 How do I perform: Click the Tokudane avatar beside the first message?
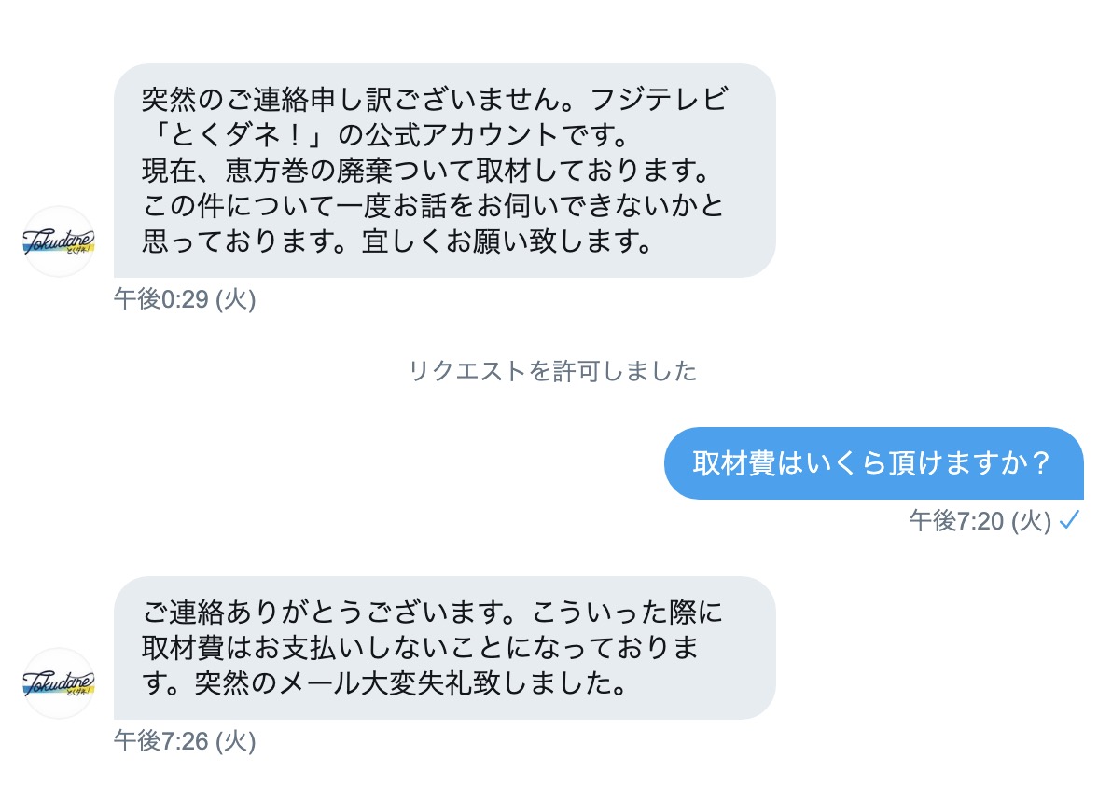coord(59,241)
